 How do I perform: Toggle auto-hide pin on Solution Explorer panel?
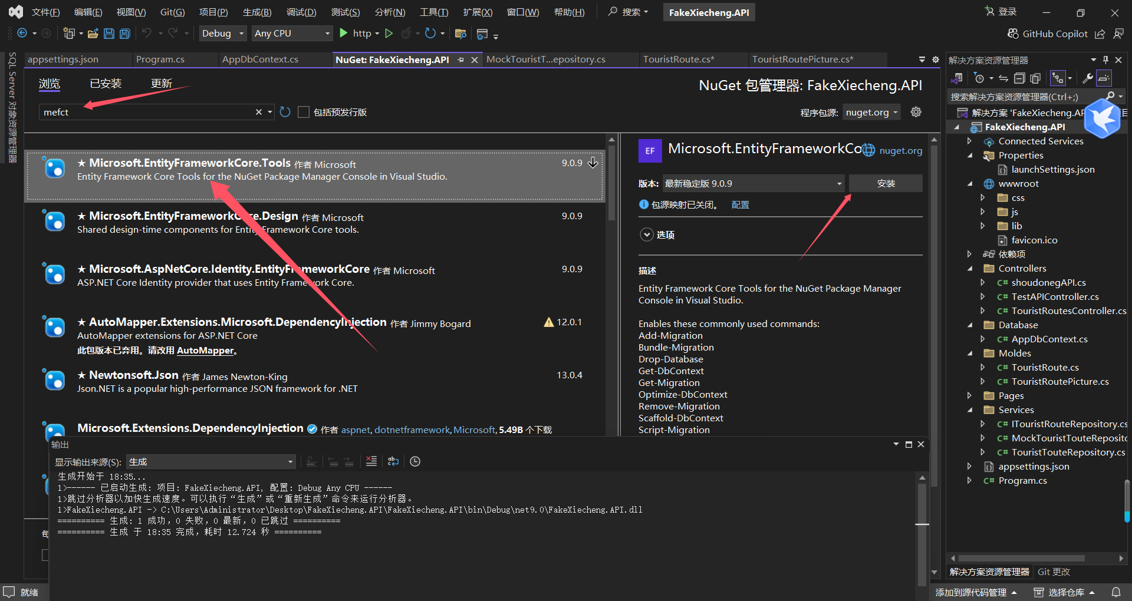click(1105, 60)
